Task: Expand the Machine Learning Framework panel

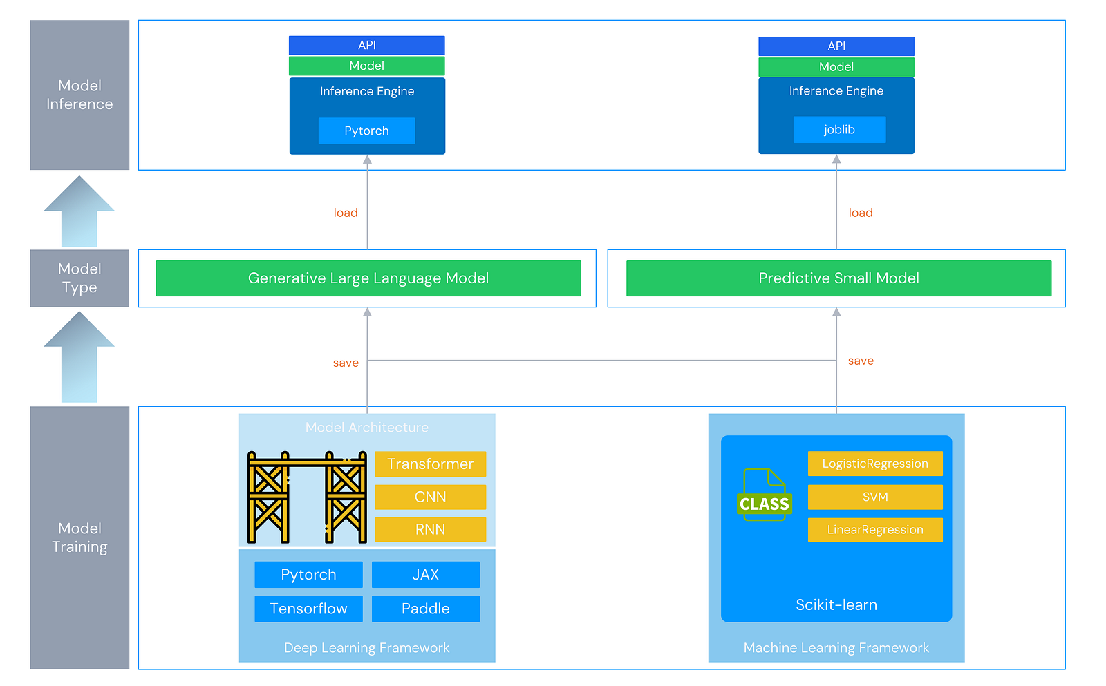Action: (836, 647)
